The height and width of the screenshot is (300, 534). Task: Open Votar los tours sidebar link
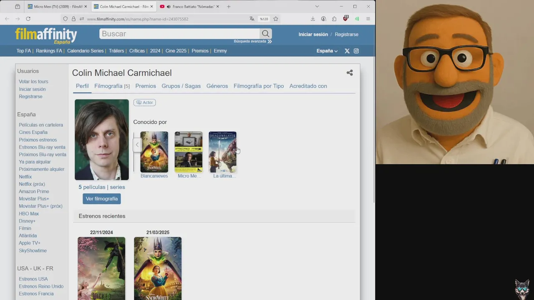33,82
